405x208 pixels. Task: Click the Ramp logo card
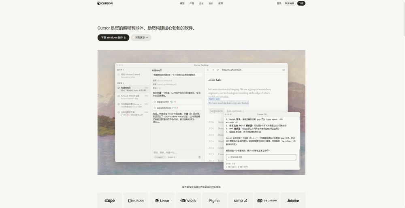tap(241, 200)
